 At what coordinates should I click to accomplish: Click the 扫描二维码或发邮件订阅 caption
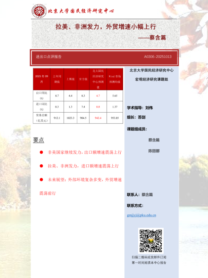[149, 257]
